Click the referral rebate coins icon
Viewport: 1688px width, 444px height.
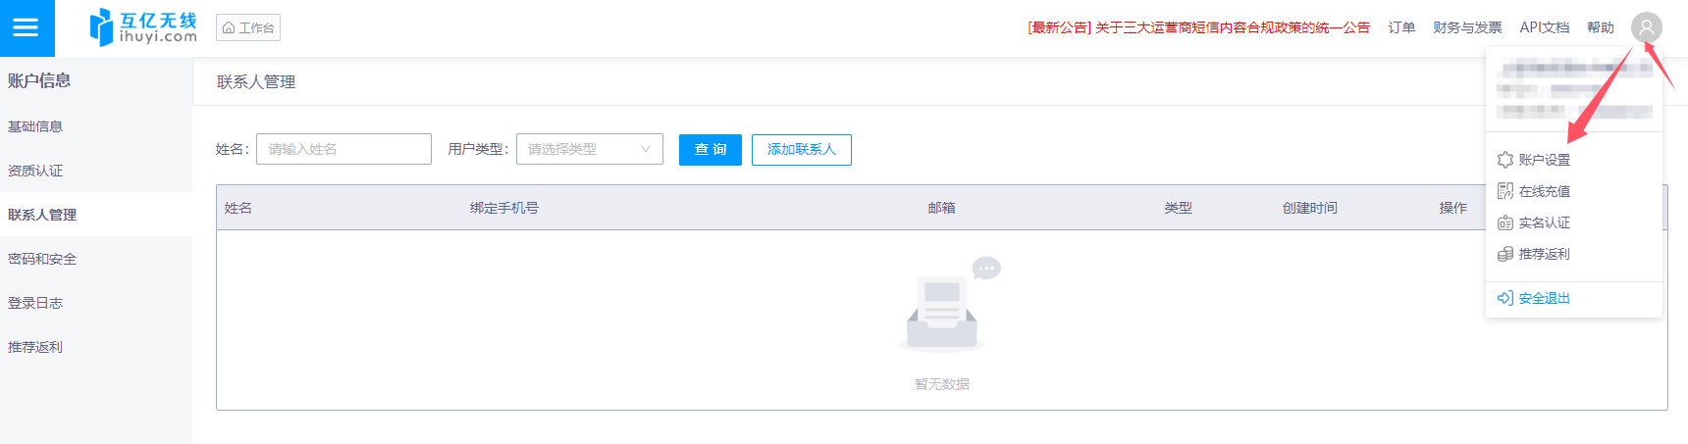1505,254
